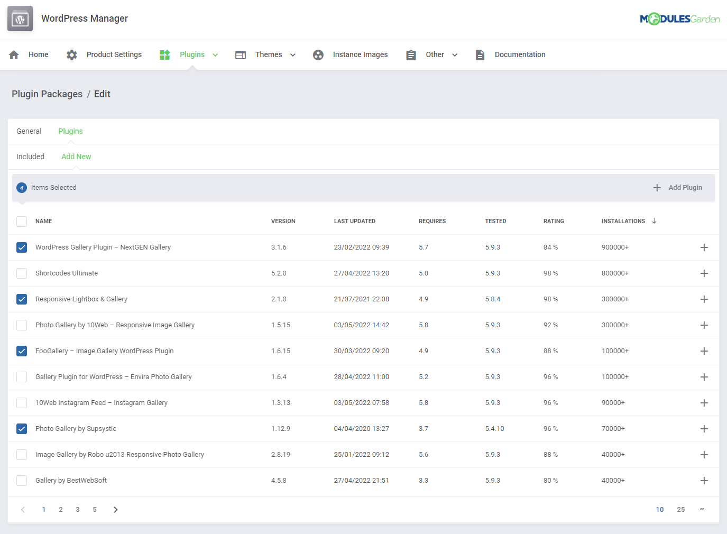727x534 pixels.
Task: Click plus icon for Gallery by BestWebSoft
Action: (704, 481)
